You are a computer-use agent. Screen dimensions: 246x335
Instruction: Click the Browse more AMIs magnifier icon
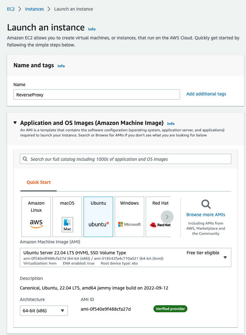[x=206, y=204]
